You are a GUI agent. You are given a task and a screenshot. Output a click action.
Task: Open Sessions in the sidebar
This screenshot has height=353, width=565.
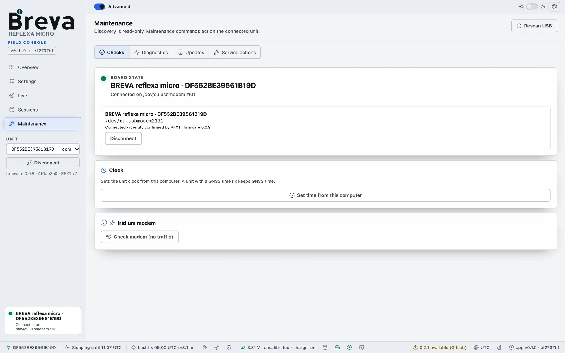tap(43, 110)
